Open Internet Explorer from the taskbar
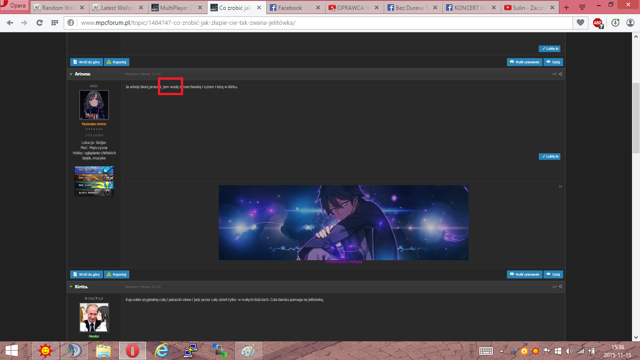The height and width of the screenshot is (360, 640). pyautogui.click(x=161, y=350)
